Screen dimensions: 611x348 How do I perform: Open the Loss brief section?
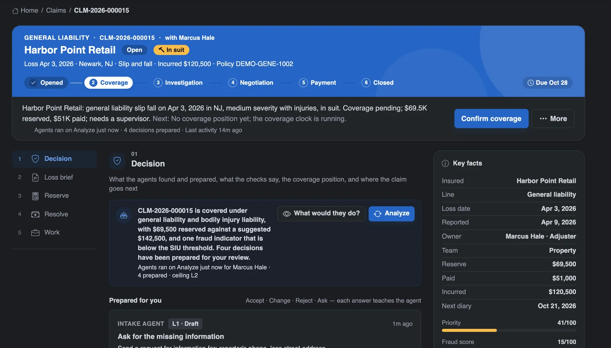pyautogui.click(x=54, y=177)
